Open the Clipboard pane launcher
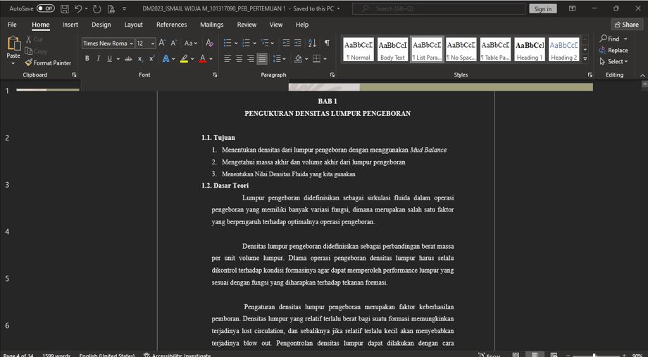Image resolution: width=648 pixels, height=357 pixels. tap(74, 74)
